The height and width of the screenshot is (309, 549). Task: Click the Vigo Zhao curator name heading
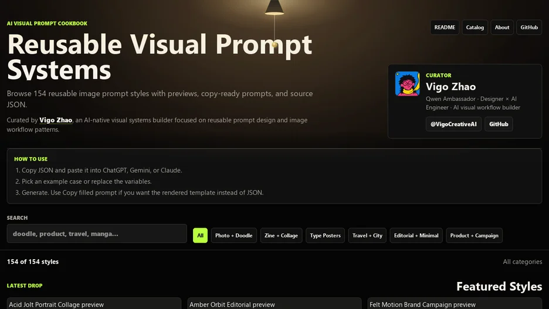pos(450,87)
